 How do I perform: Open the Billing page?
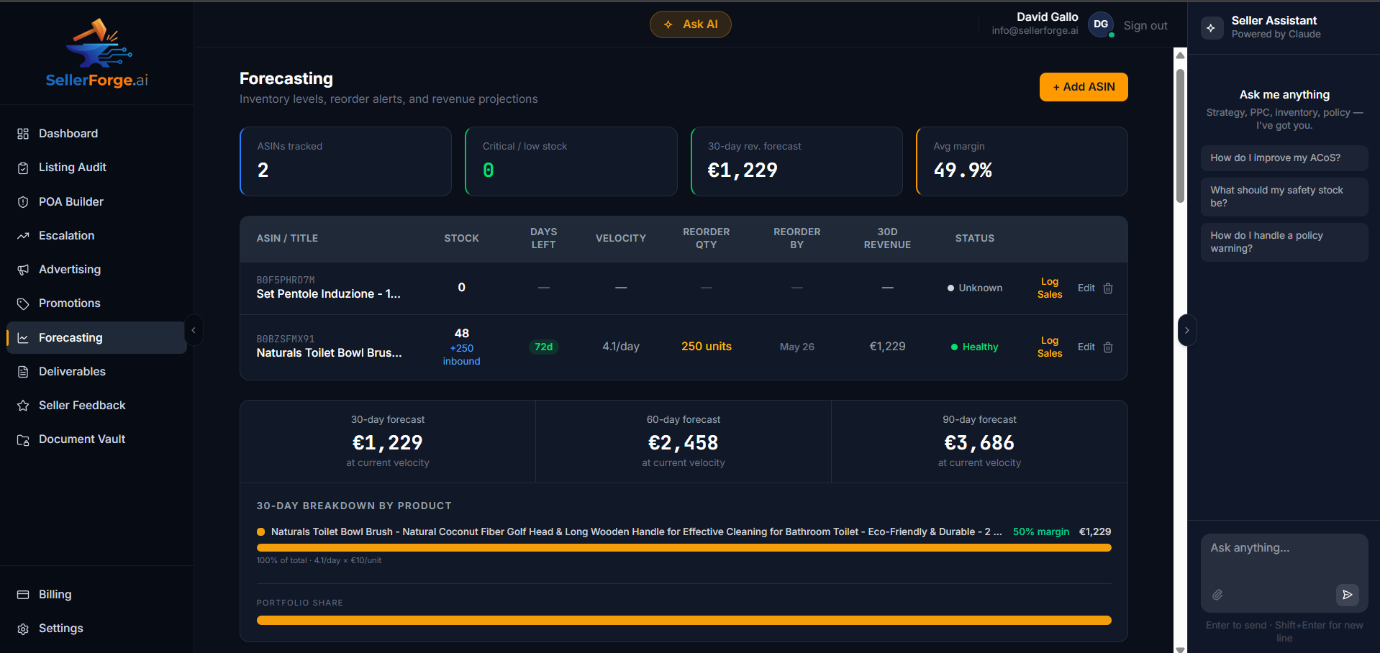[55, 594]
